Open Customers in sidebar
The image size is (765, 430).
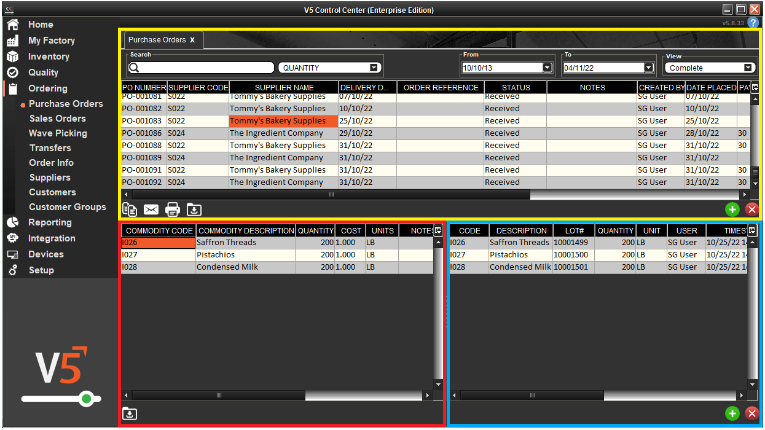[x=53, y=192]
